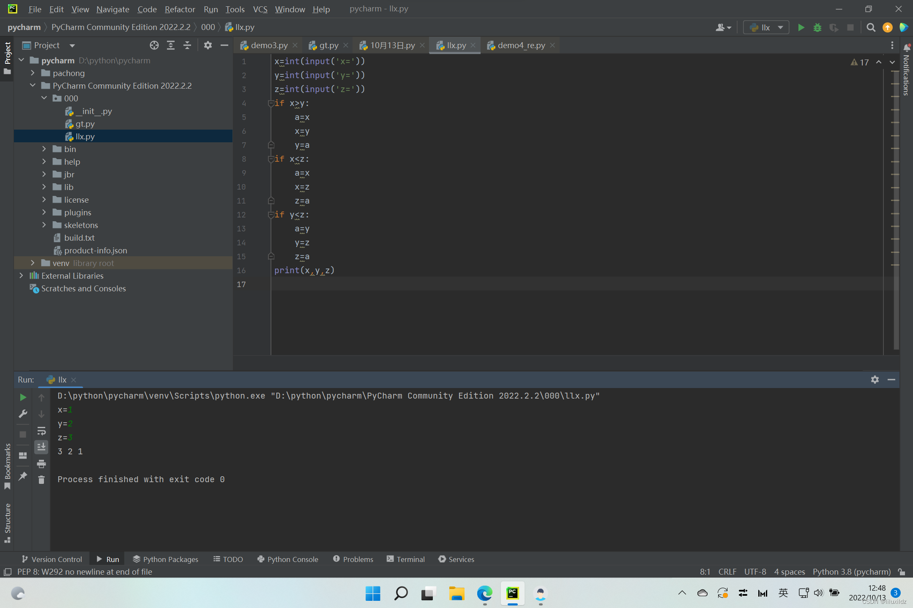Open the Refactor menu

tap(180, 9)
